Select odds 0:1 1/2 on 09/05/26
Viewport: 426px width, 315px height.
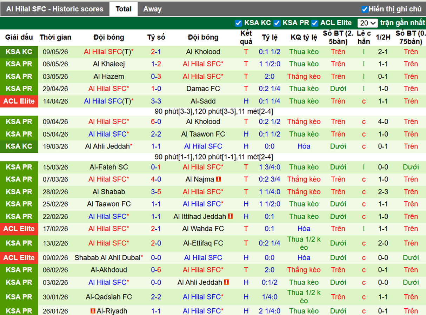point(269,52)
